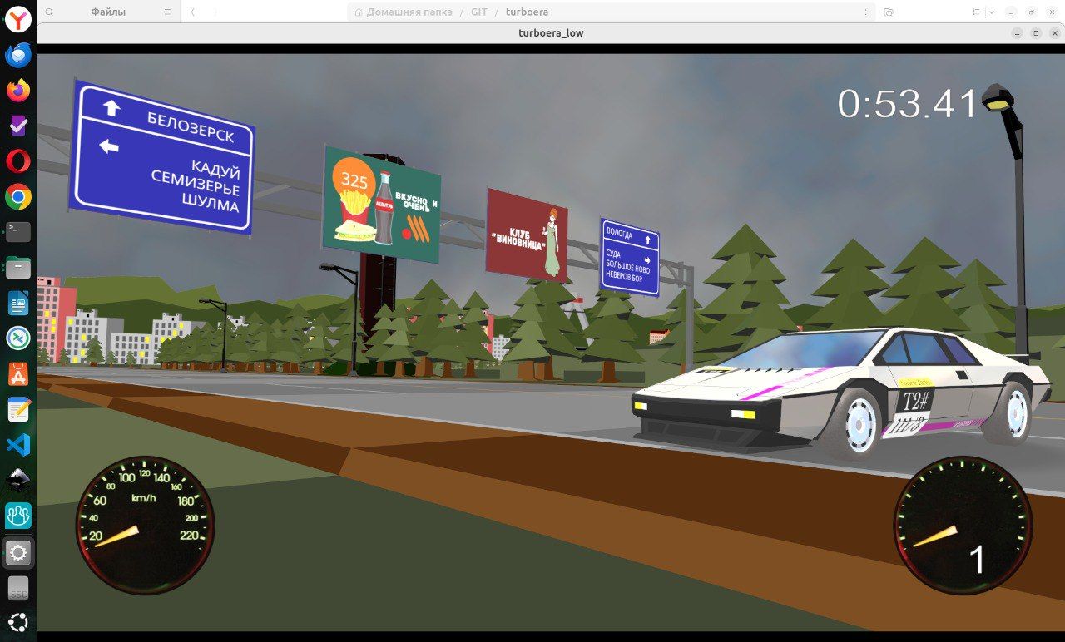The width and height of the screenshot is (1065, 642).
Task: Open the path bar three-dot menu
Action: (x=865, y=12)
